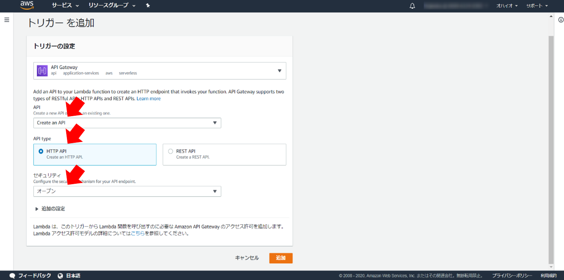The image size is (564, 280).
Task: Open the Create an API dropdown
Action: tap(127, 123)
